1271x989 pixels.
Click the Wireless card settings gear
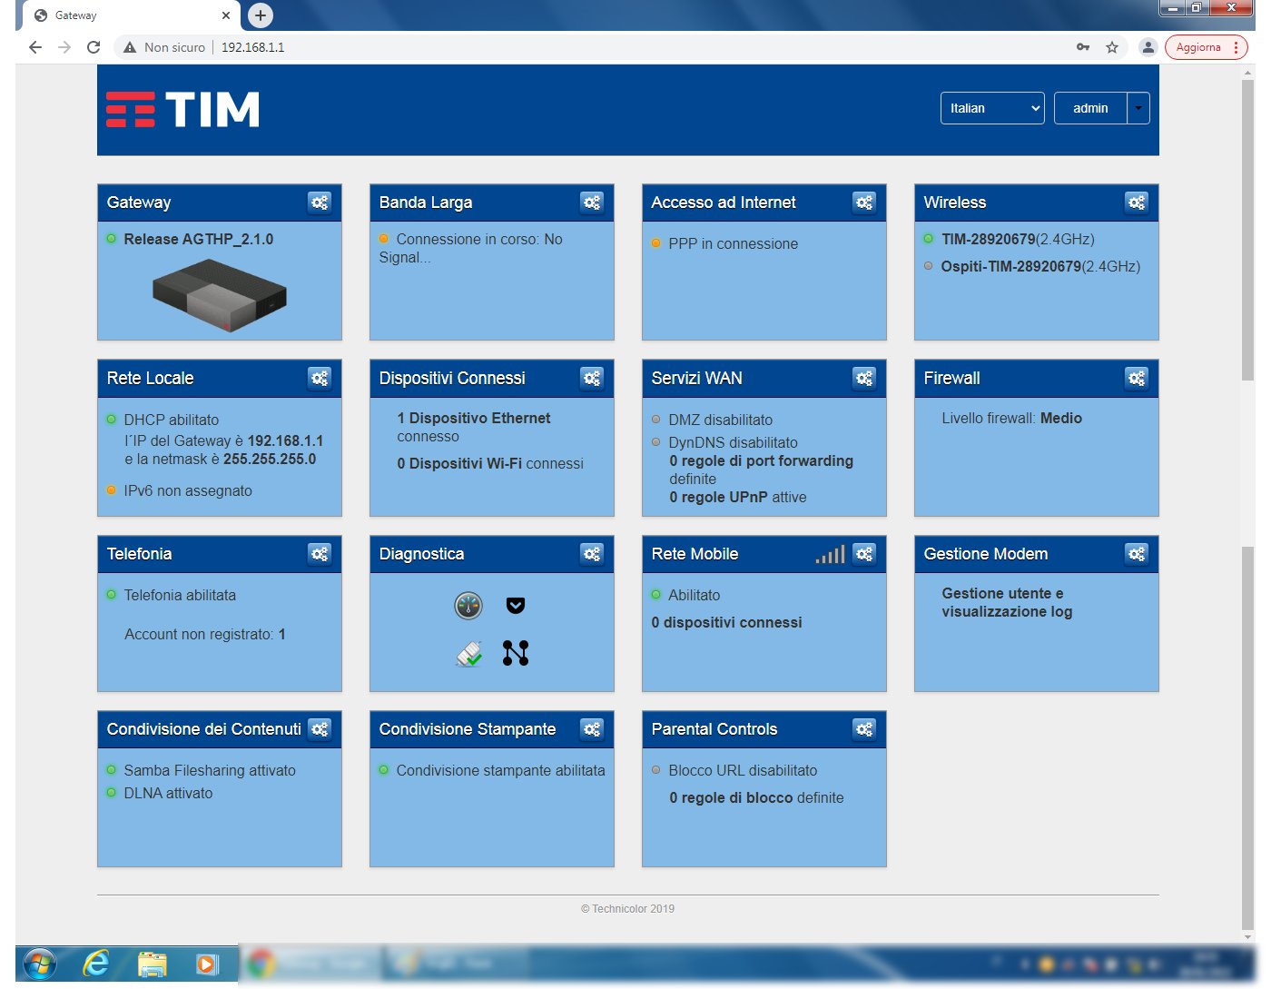1136,203
